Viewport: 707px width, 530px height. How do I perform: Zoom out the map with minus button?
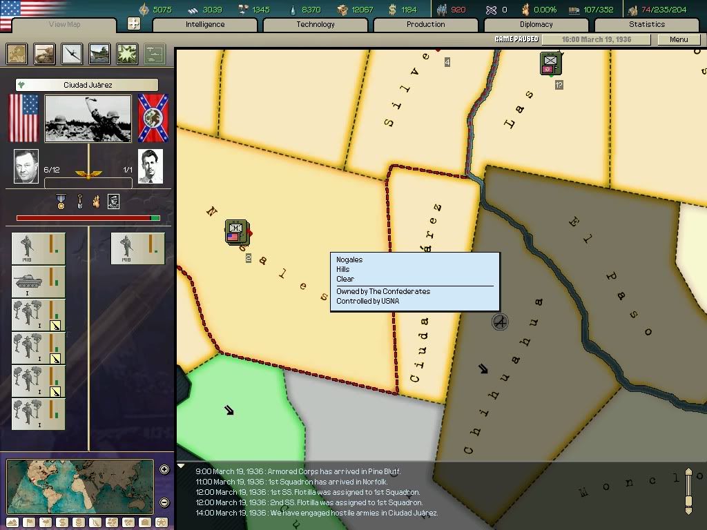pos(164,502)
